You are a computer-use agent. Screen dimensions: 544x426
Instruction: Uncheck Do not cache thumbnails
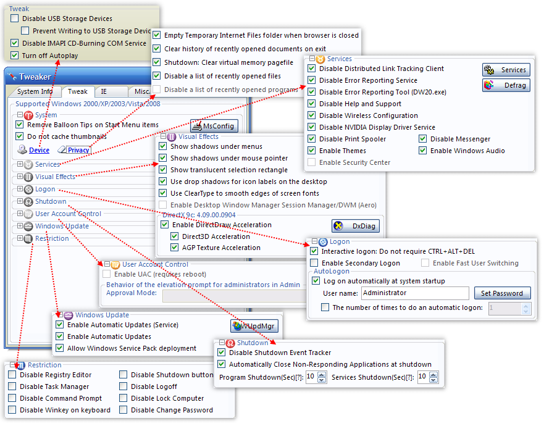pos(19,136)
